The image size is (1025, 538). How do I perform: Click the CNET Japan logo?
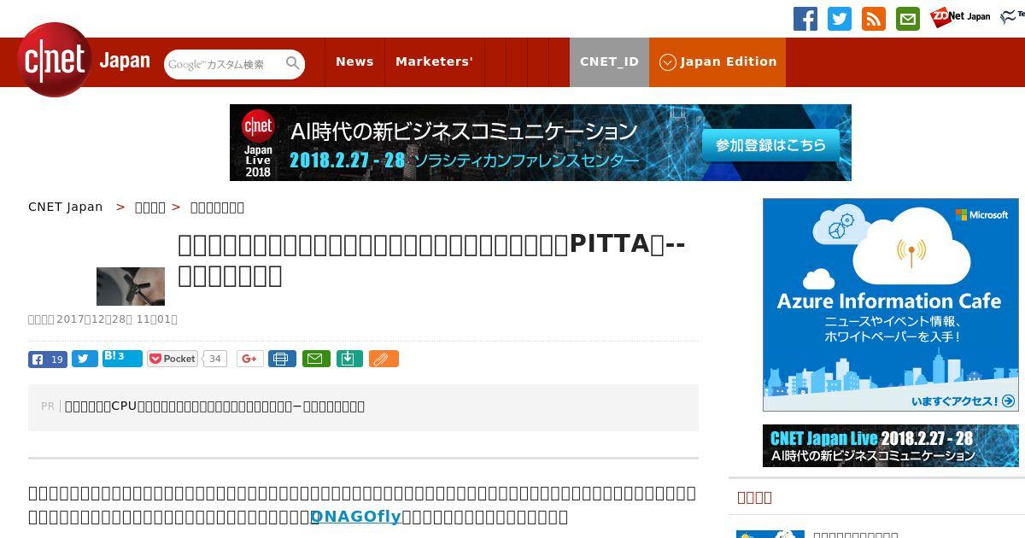[x=84, y=61]
